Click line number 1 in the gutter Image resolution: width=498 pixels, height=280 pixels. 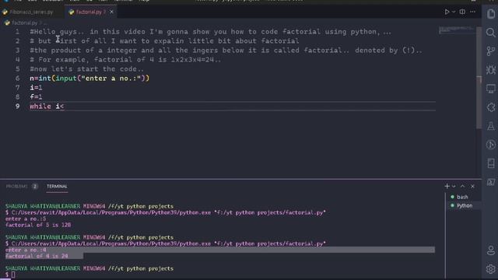click(x=17, y=32)
